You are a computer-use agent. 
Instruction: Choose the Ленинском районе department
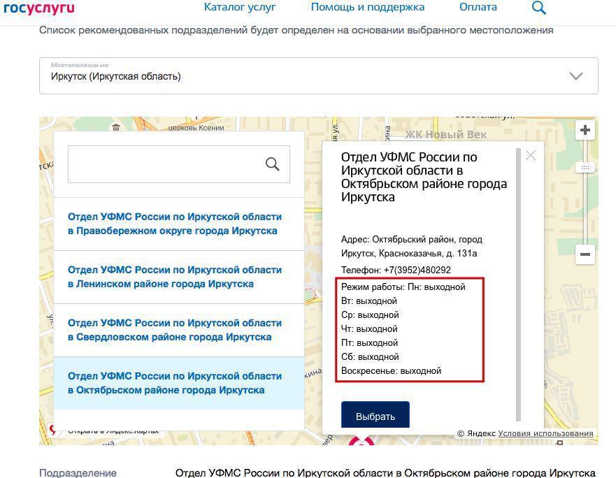coord(175,277)
